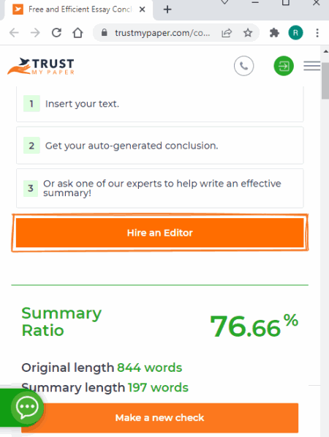The width and height of the screenshot is (329, 437).
Task: Close the Free and Efficient Essay tab
Action: 142,10
